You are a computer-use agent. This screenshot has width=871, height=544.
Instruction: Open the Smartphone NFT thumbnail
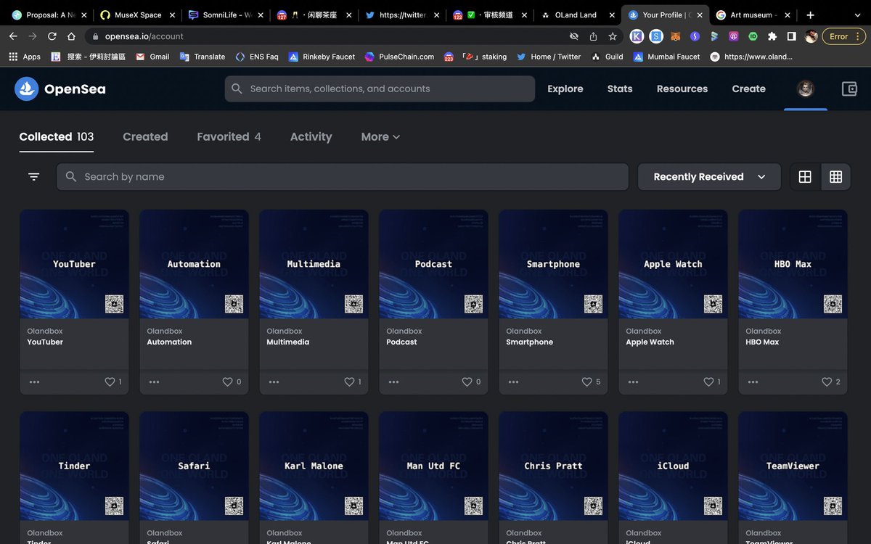click(553, 264)
